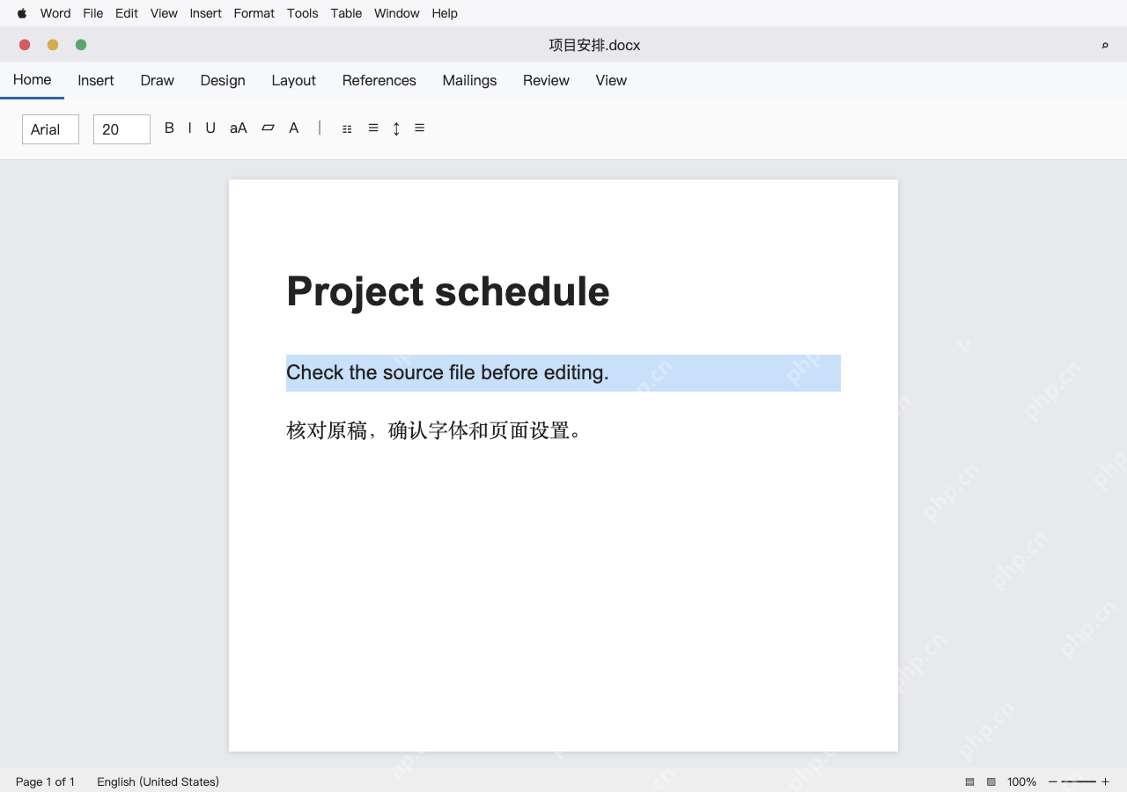Click the document title 项目安排.docx
The height and width of the screenshot is (792, 1127).
tap(594, 45)
